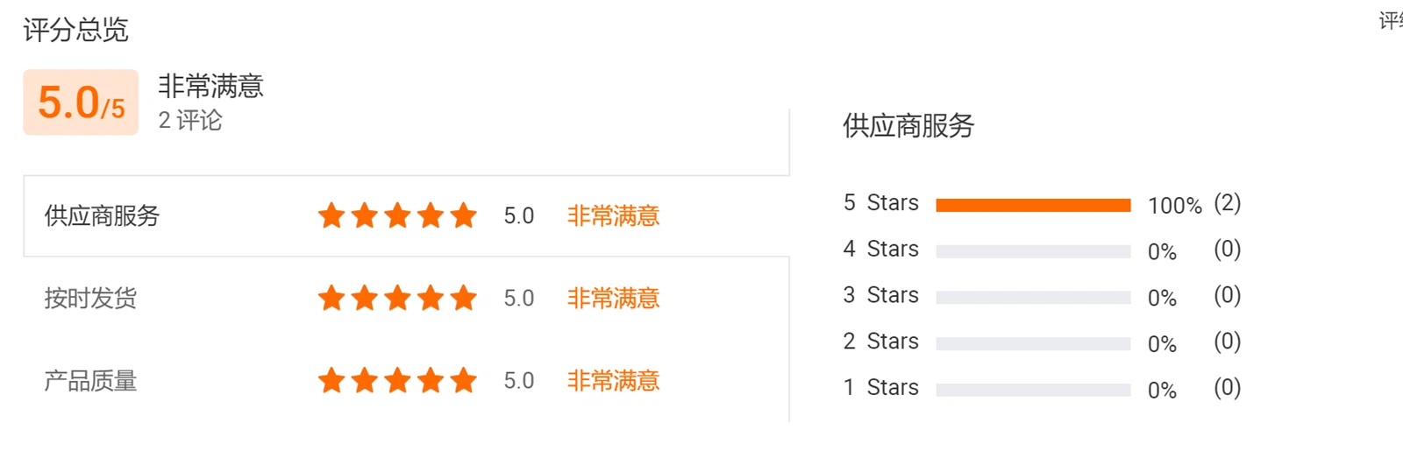Image resolution: width=1403 pixels, height=451 pixels.
Task: Switch to the 按时发货 rating category
Action: click(x=90, y=299)
